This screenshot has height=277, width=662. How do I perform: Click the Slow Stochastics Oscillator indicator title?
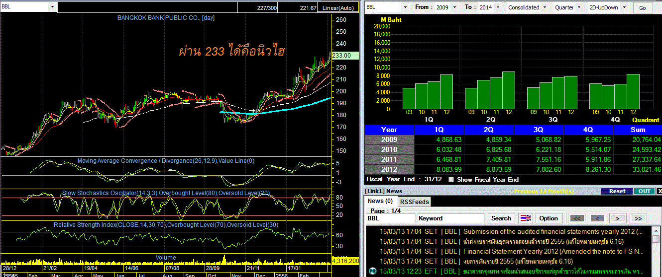click(x=166, y=193)
